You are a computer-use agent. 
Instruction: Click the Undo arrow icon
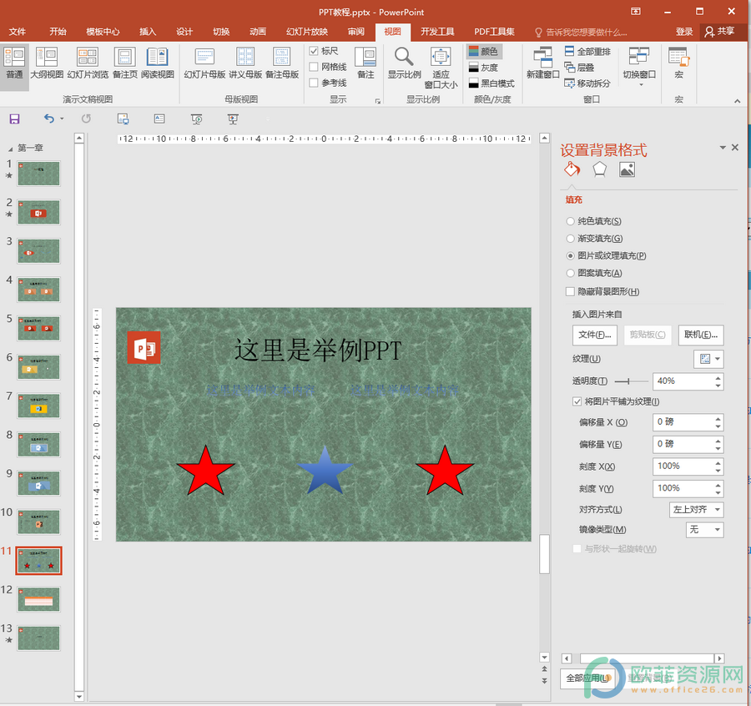coord(49,119)
